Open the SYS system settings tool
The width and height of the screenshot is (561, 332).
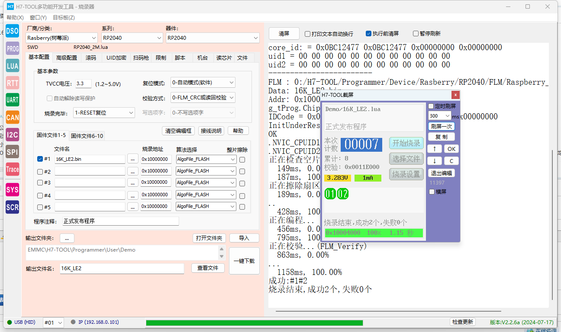coord(13,190)
